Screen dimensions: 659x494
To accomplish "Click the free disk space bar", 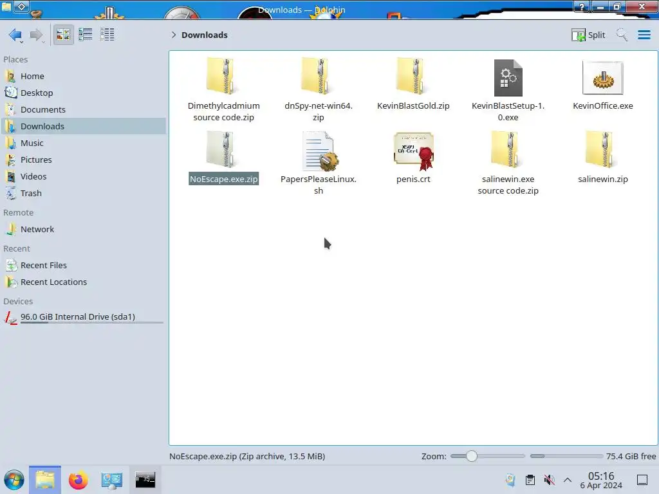I will click(566, 456).
